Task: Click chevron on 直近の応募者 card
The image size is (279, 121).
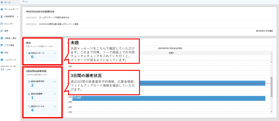Action: [54, 94]
